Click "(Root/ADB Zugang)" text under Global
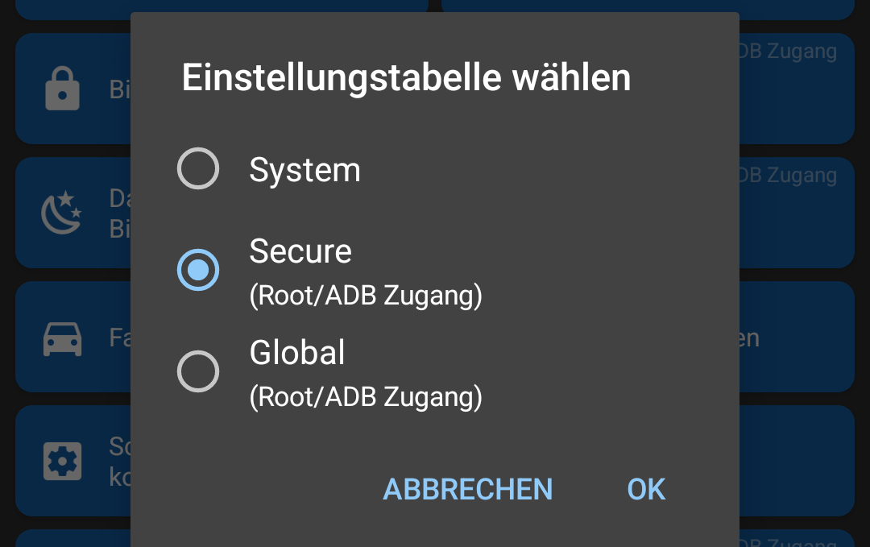Screen dimensions: 870x547 click(x=366, y=397)
